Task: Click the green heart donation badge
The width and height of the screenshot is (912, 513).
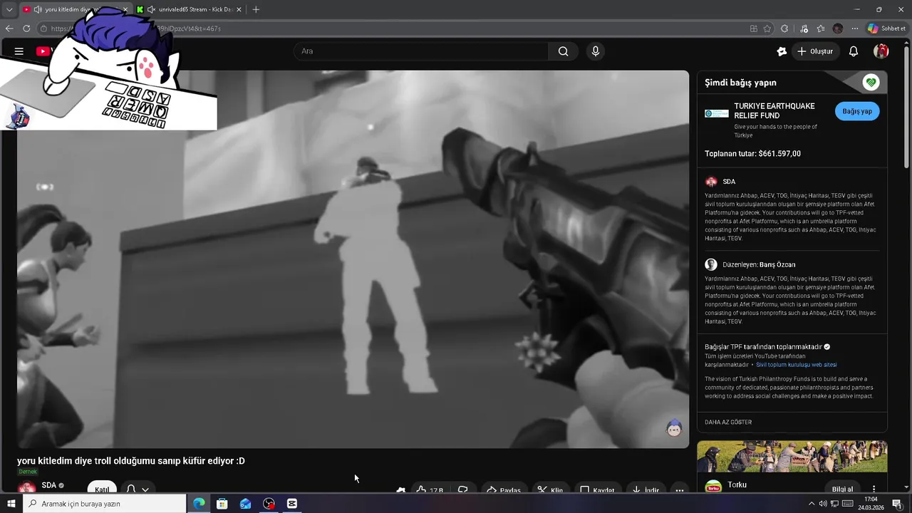Action: [x=871, y=82]
